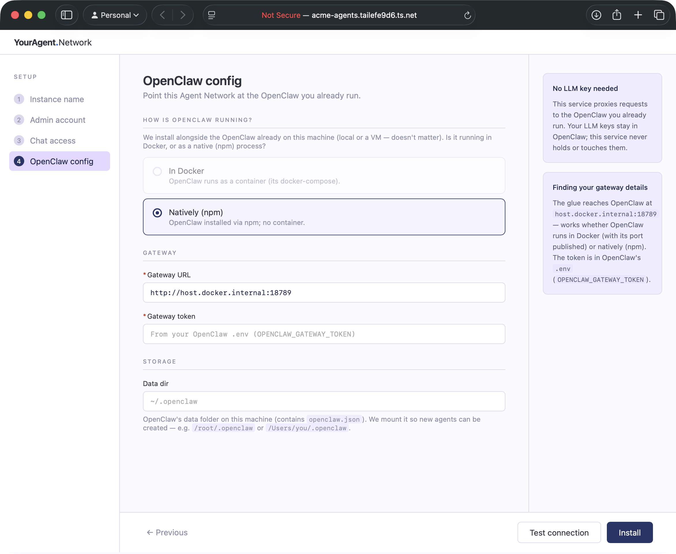
Task: Minimize the window with yellow button
Action: pyautogui.click(x=28, y=15)
